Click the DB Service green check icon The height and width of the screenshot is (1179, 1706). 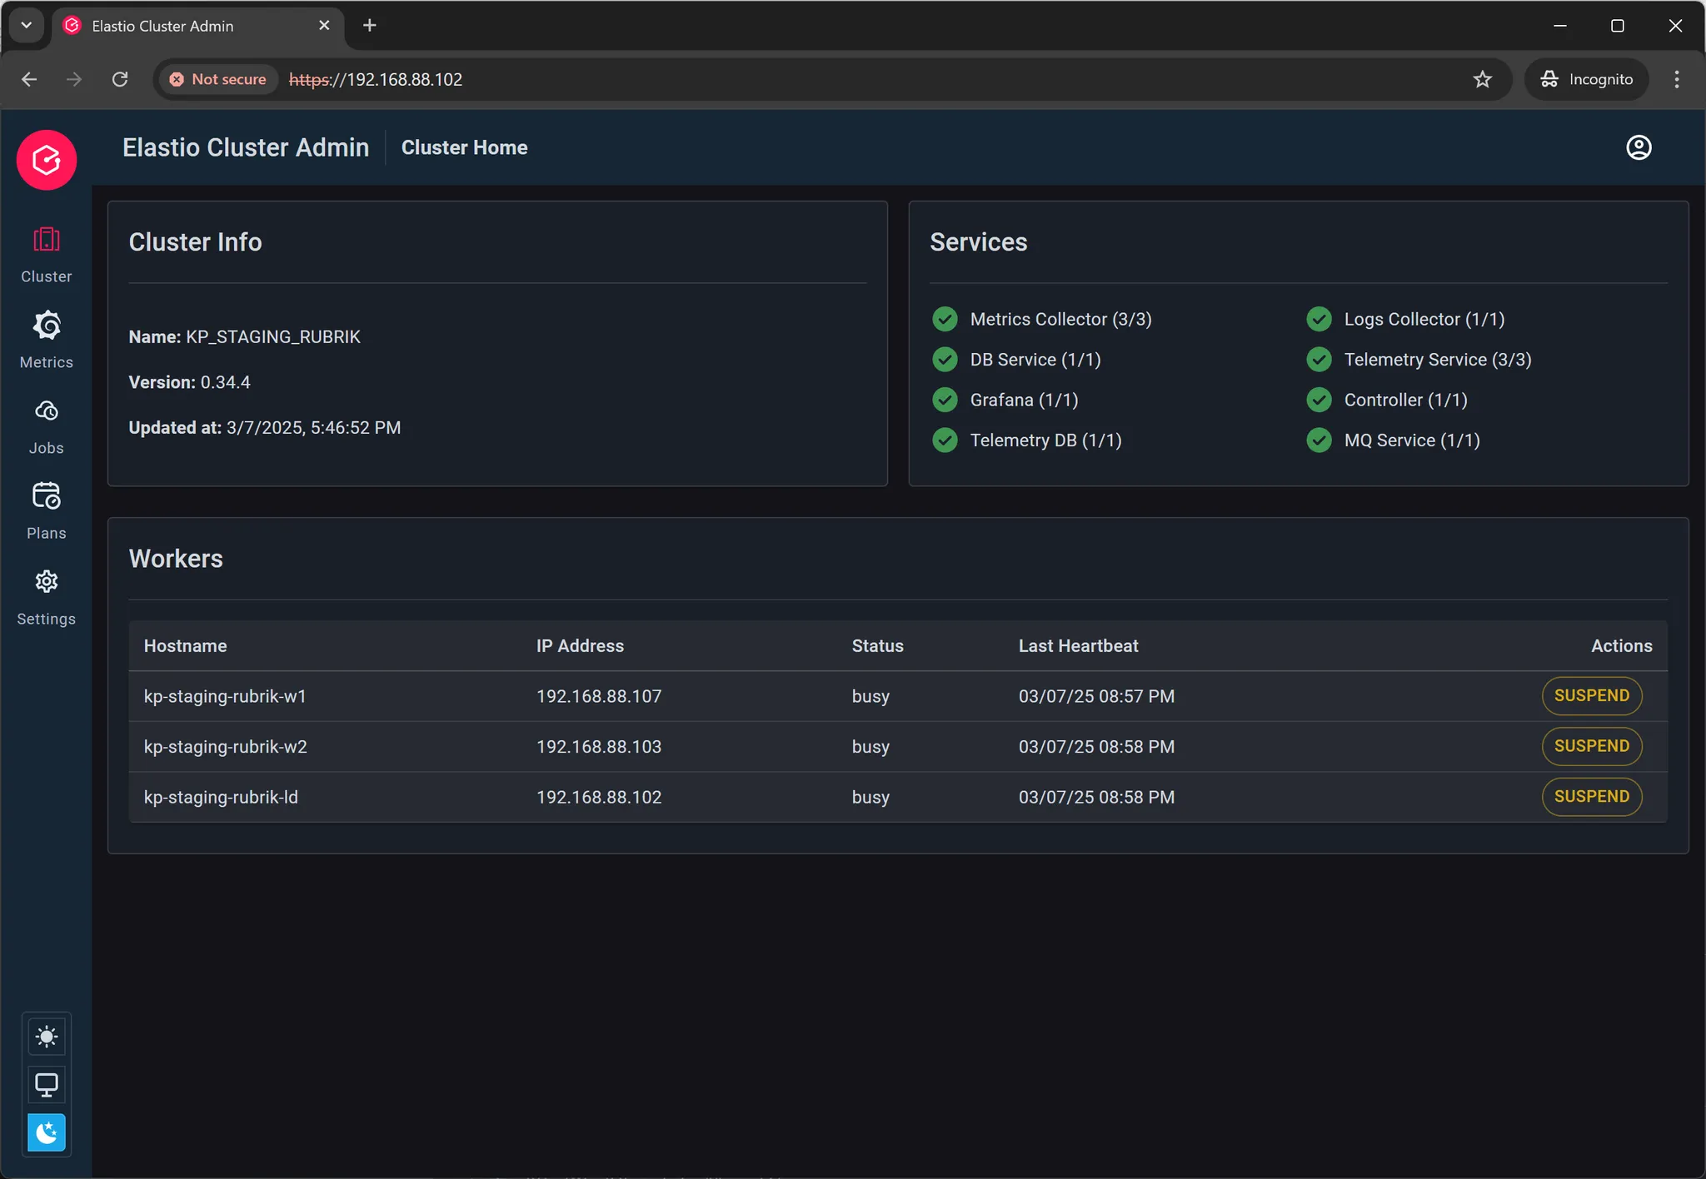point(945,360)
